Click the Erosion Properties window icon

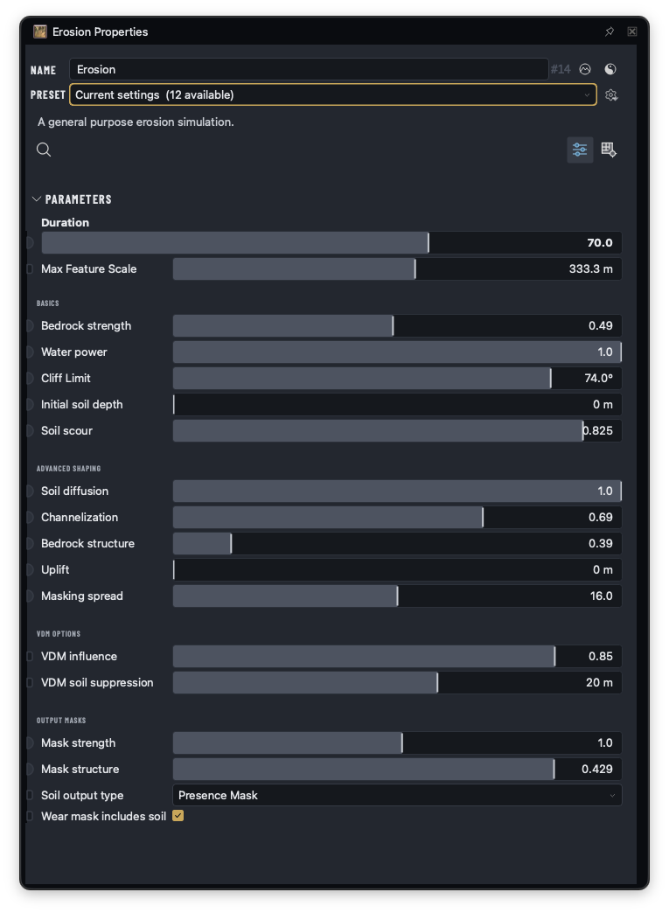click(x=40, y=31)
